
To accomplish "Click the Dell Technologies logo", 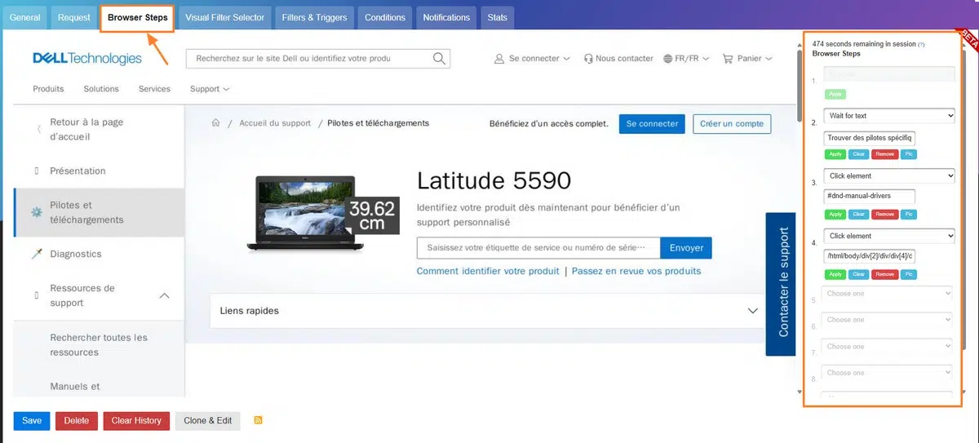I will [x=87, y=59].
